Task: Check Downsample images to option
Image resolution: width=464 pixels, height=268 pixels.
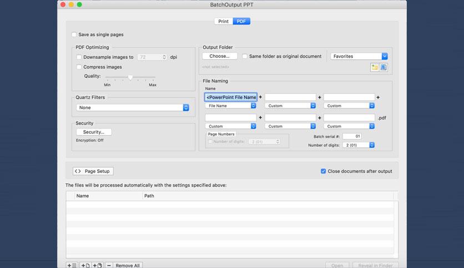Action: point(79,57)
